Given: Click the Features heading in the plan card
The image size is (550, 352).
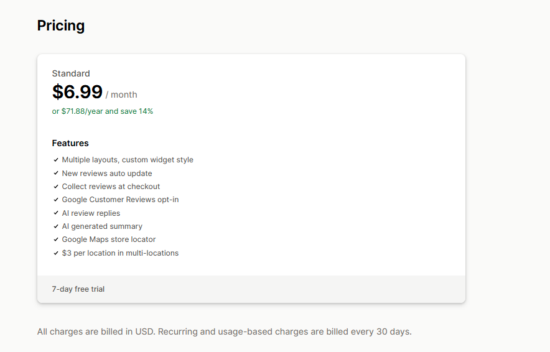Looking at the screenshot, I should pos(70,143).
